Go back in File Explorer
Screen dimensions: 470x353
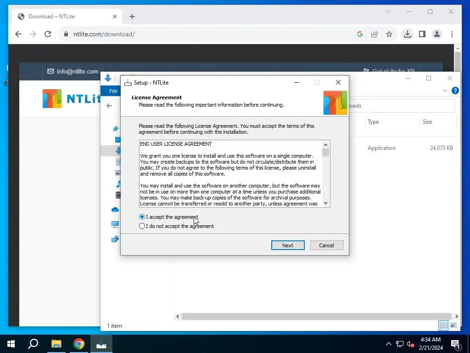[109, 106]
